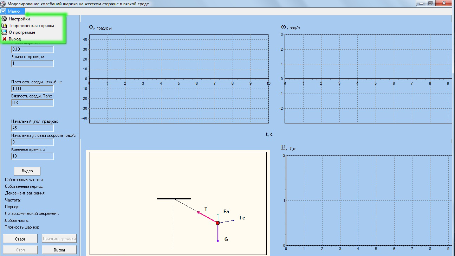Click the Конечное время input field

[x=32, y=156]
